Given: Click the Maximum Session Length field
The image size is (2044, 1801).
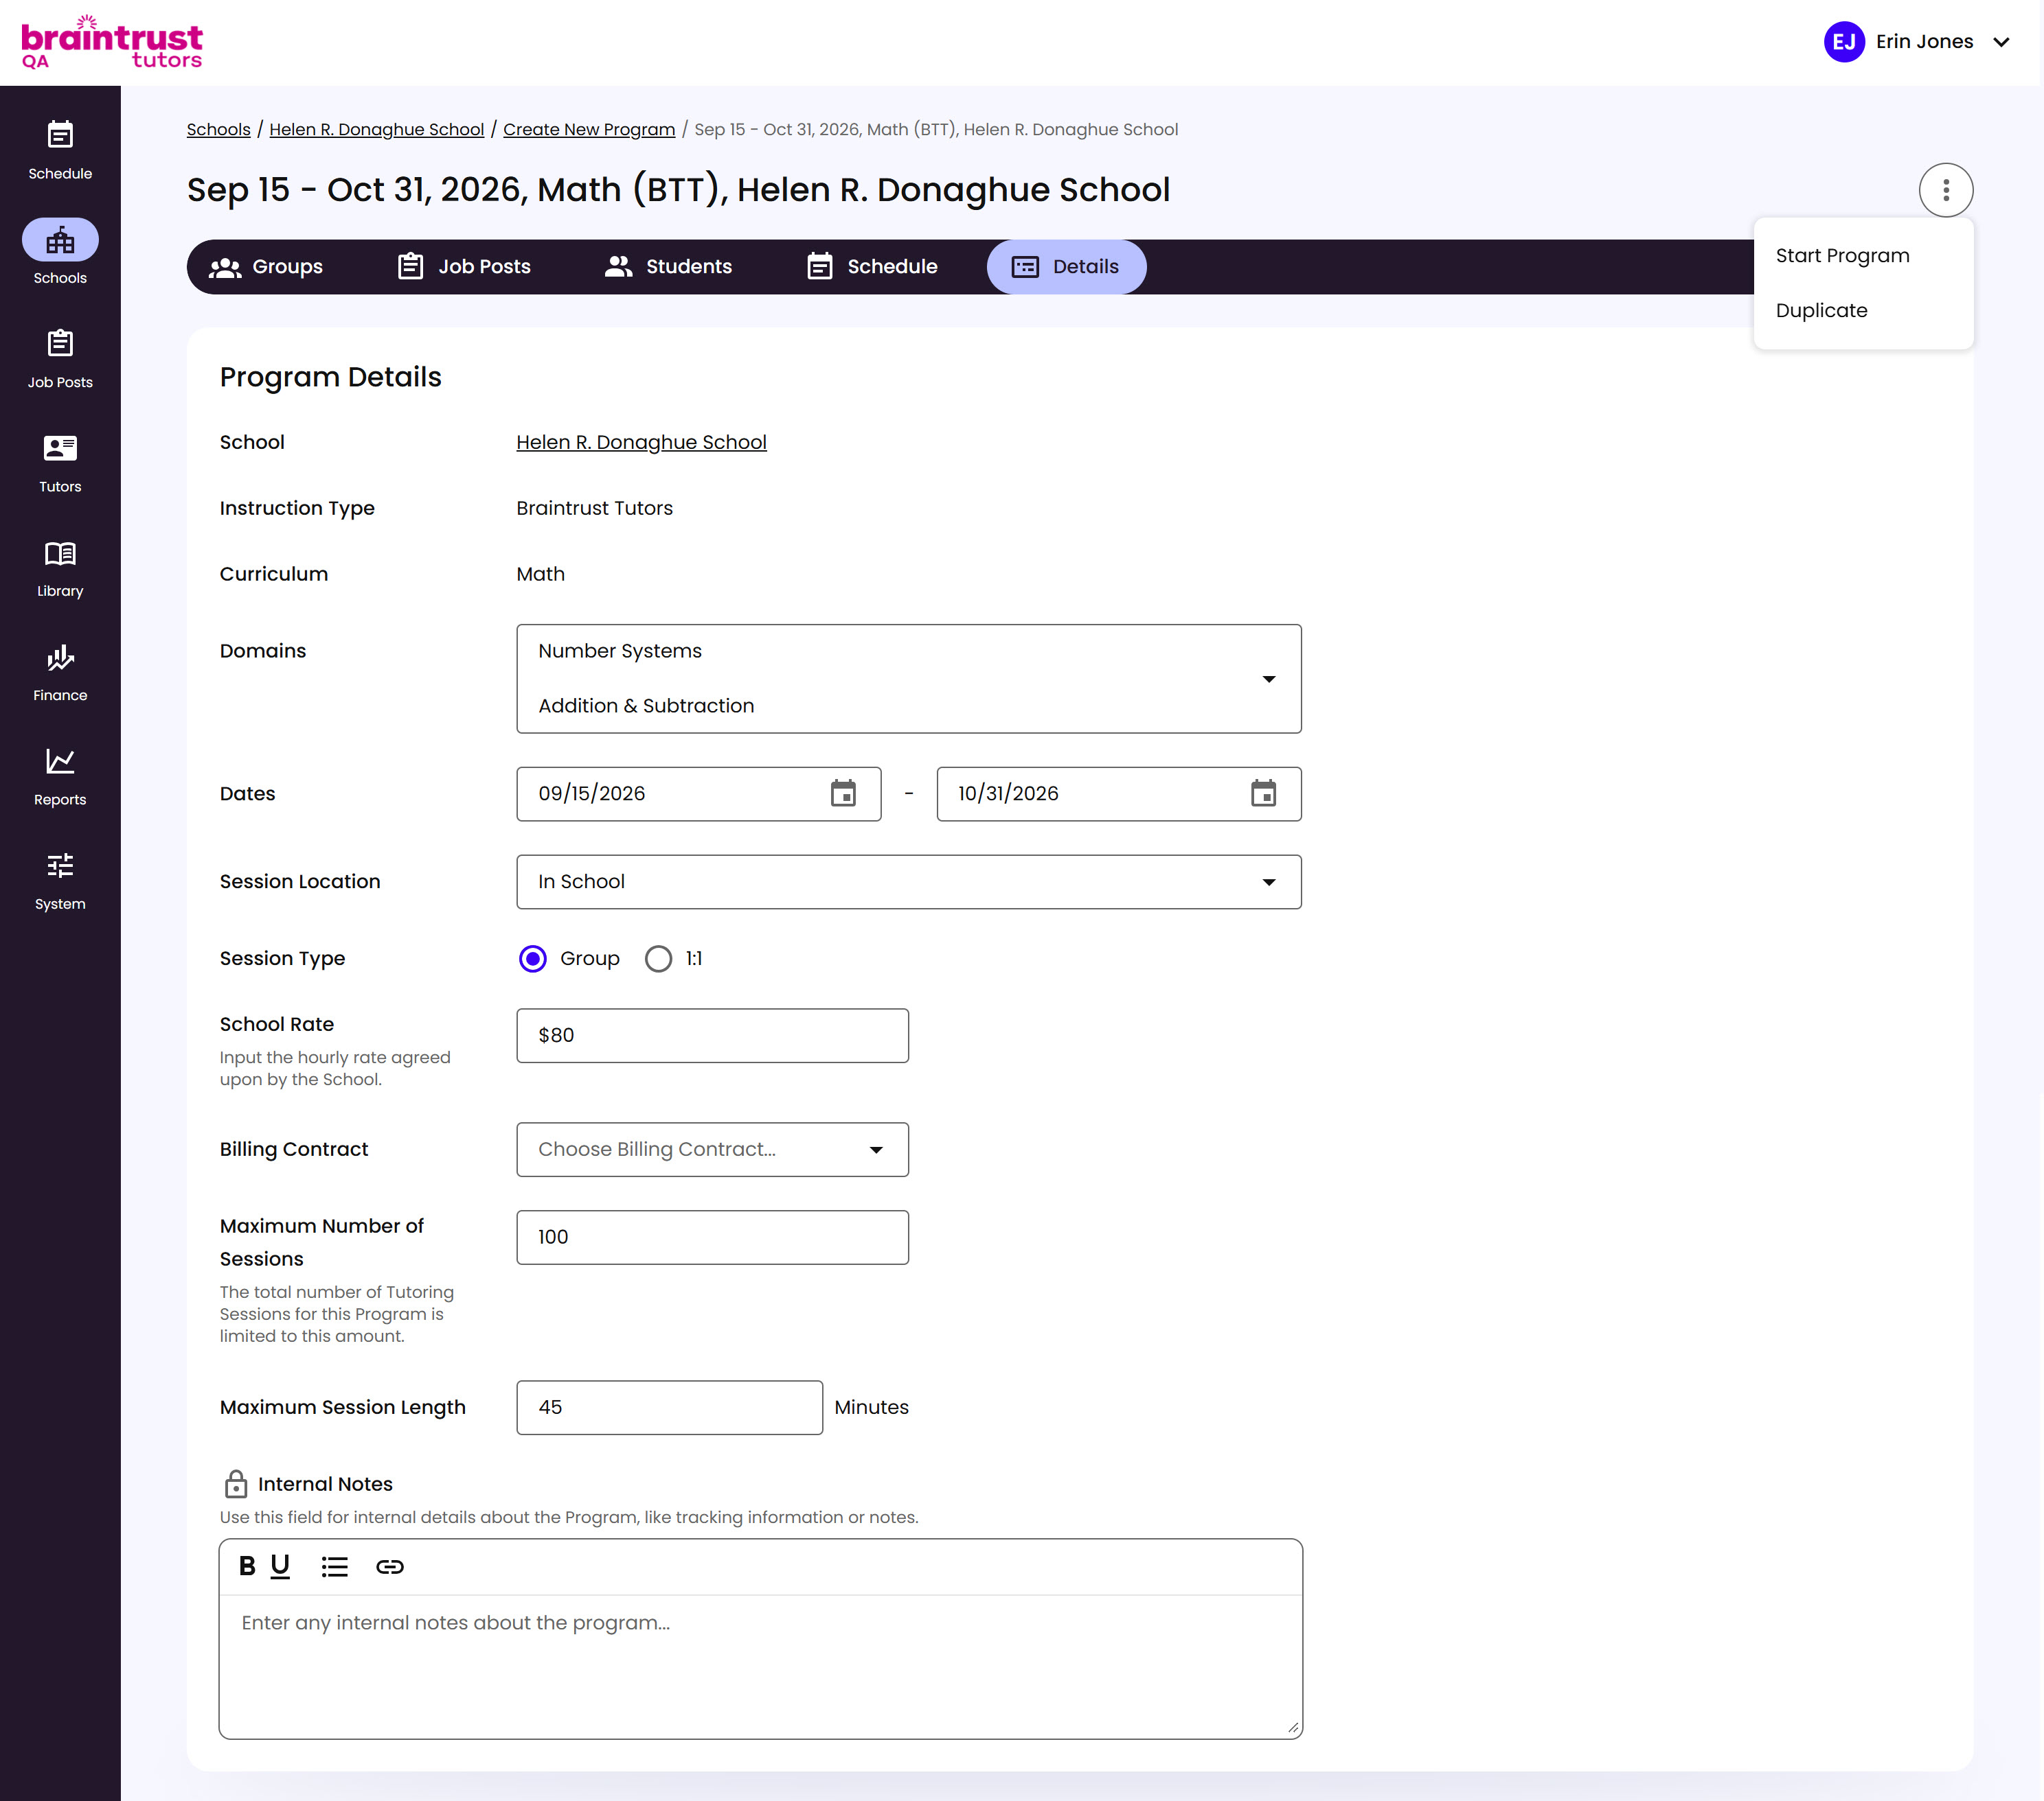Looking at the screenshot, I should pos(669,1407).
